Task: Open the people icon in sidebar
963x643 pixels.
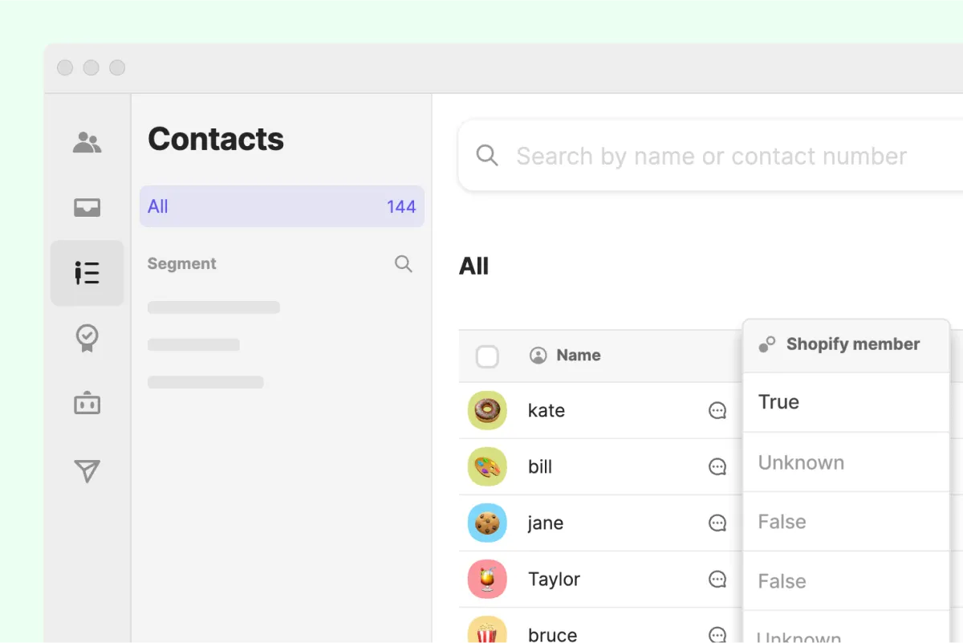Action: [87, 143]
